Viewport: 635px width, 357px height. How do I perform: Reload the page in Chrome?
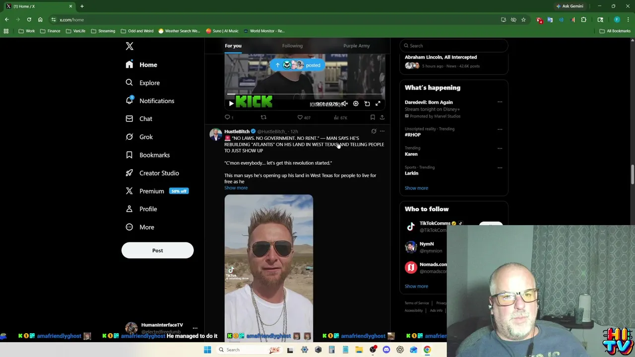29,20
